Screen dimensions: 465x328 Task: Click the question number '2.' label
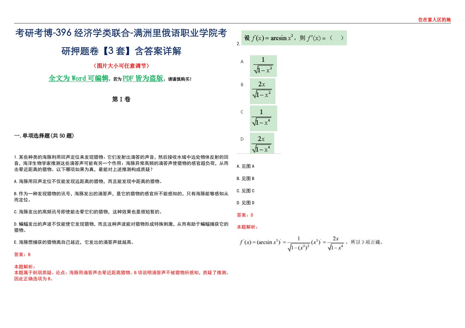[239, 44]
